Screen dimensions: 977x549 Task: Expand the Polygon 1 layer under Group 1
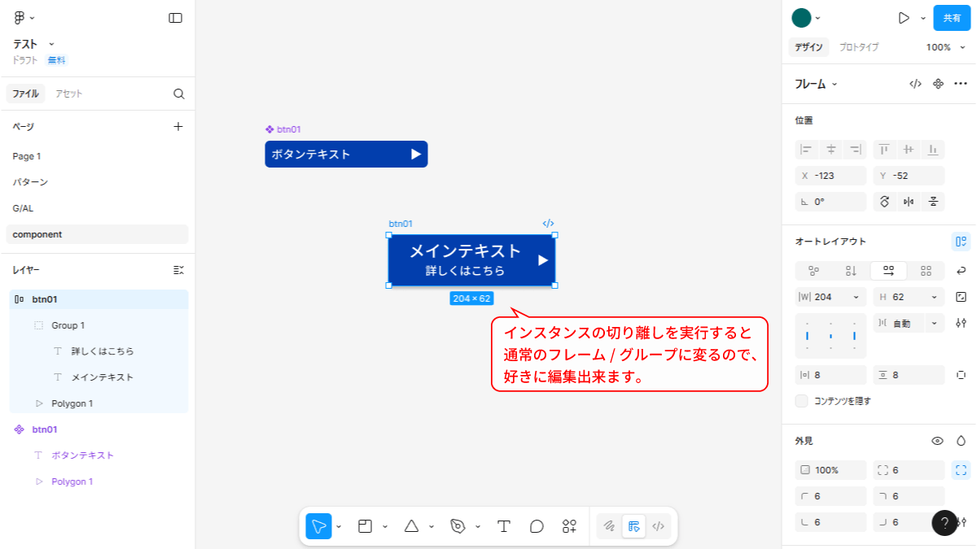tap(38, 403)
